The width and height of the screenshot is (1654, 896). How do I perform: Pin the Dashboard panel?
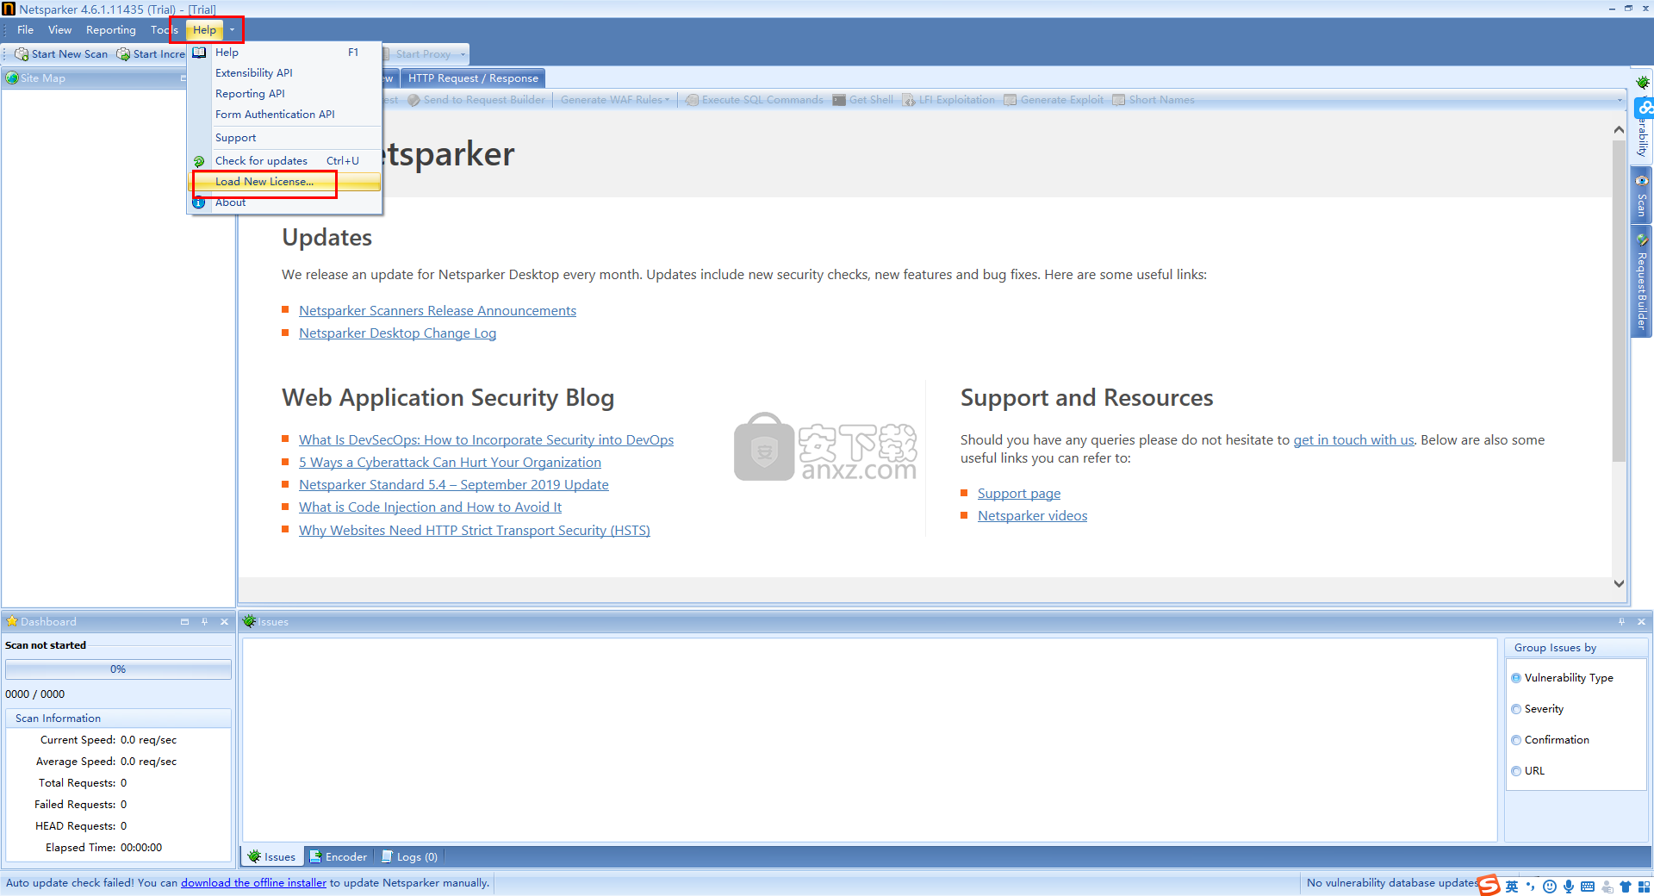tap(204, 621)
